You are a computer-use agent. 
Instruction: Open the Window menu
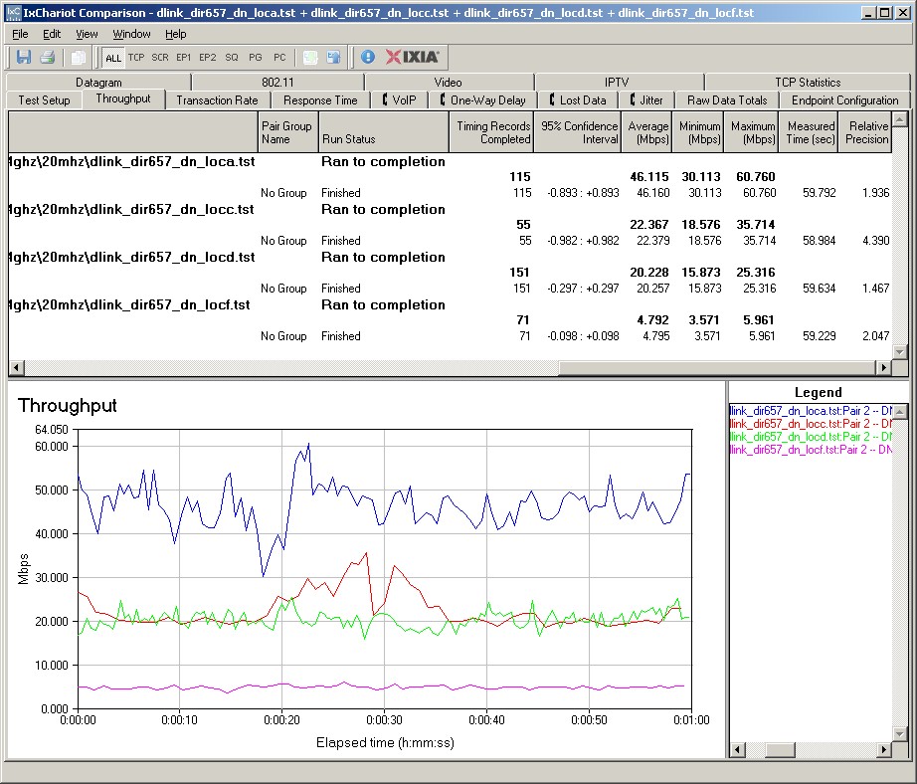(131, 34)
